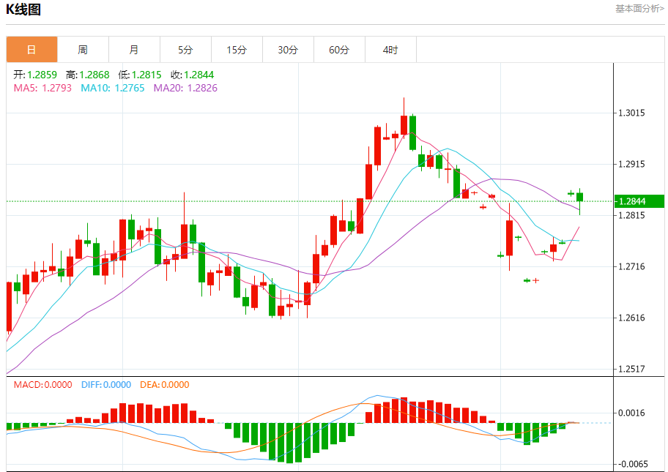Viewport: 668px width, 472px height.
Task: Click the red MACD value label
Action: coord(43,384)
